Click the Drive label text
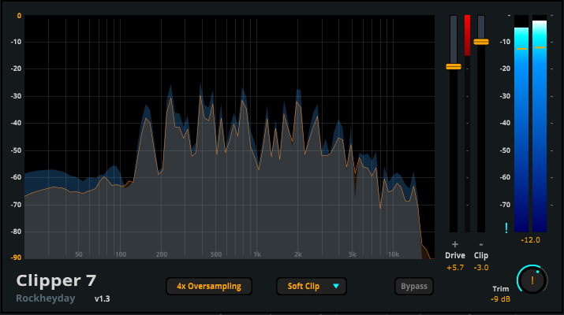564x315 pixels. 455,255
